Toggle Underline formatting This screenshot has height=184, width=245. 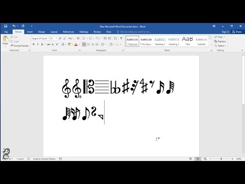click(x=42, y=44)
